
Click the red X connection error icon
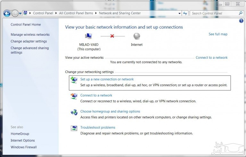[x=112, y=36]
